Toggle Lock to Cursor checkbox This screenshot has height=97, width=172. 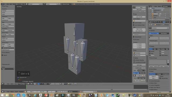tap(134, 23)
